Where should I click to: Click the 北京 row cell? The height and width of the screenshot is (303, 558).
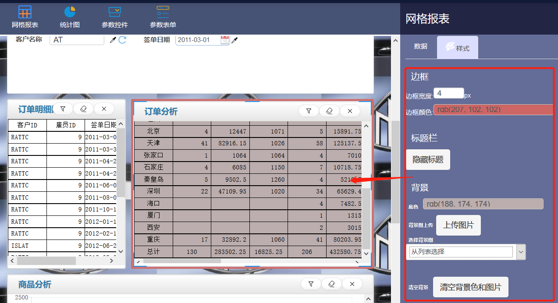pyautogui.click(x=153, y=131)
